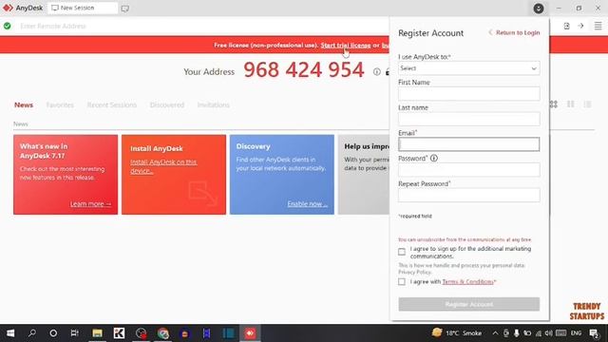Screen dimensions: 608x342
Task: Switch to list view icon
Action: click(x=587, y=104)
